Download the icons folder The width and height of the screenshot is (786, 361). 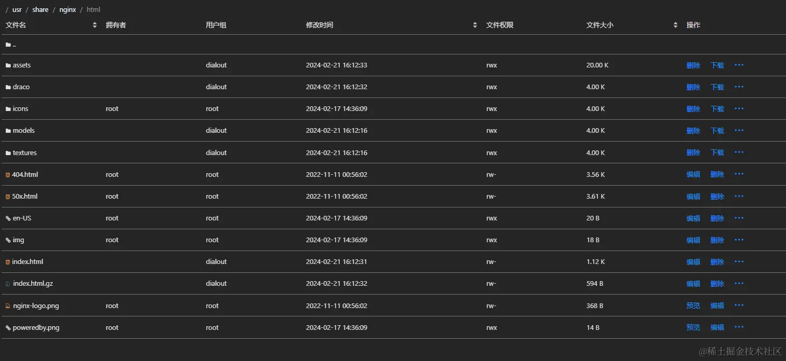717,109
